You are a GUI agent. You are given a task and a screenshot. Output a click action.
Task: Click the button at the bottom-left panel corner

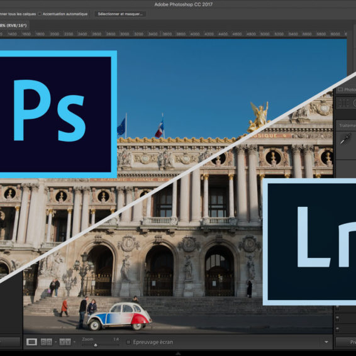(x=10, y=342)
